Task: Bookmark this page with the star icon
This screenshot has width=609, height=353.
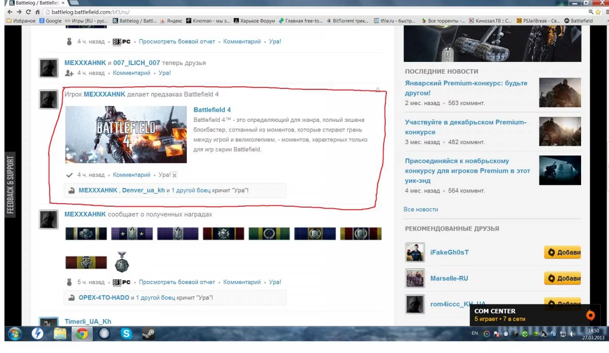Action: (598, 12)
